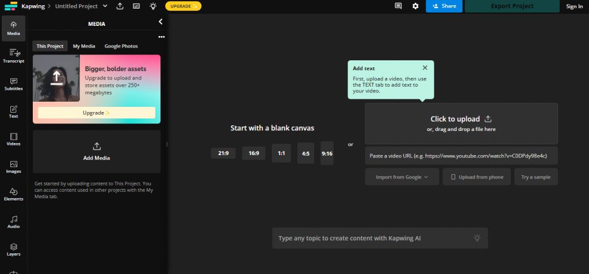Open the Images panel
Screen dimensions: 589x274
[13, 167]
